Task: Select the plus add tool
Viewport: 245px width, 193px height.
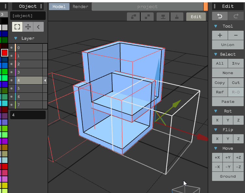Action: click(220, 35)
